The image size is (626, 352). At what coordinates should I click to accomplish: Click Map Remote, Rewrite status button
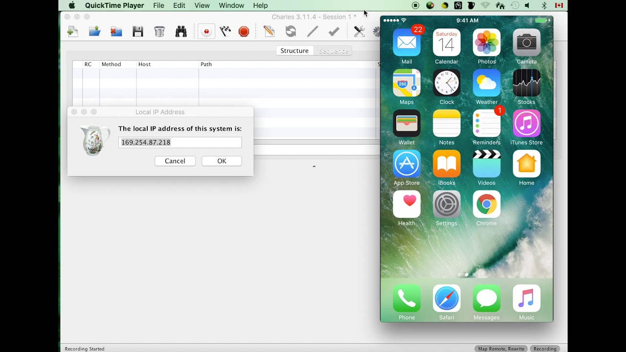pos(501,349)
